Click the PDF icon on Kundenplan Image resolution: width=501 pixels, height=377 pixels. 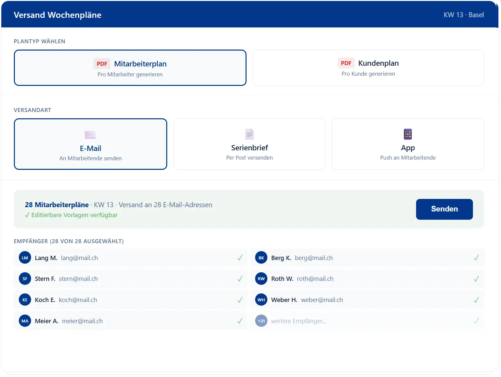click(346, 63)
